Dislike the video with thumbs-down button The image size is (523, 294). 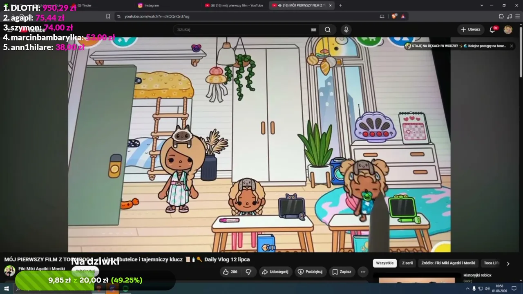(248, 272)
